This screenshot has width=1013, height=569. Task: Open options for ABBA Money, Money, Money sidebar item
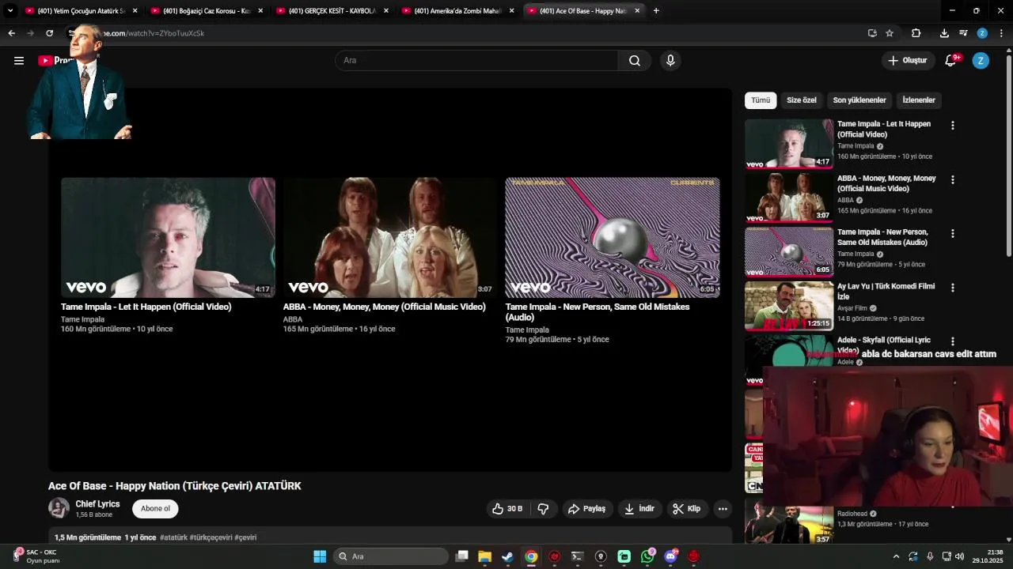click(953, 179)
